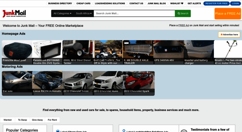Click the green Search button
Image resolution: width=242 pixels, height=132 pixels.
[x=183, y=13]
